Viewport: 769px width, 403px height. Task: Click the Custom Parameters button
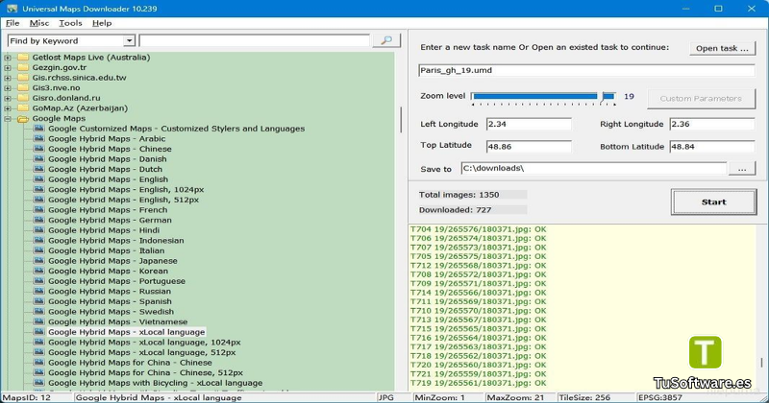701,99
